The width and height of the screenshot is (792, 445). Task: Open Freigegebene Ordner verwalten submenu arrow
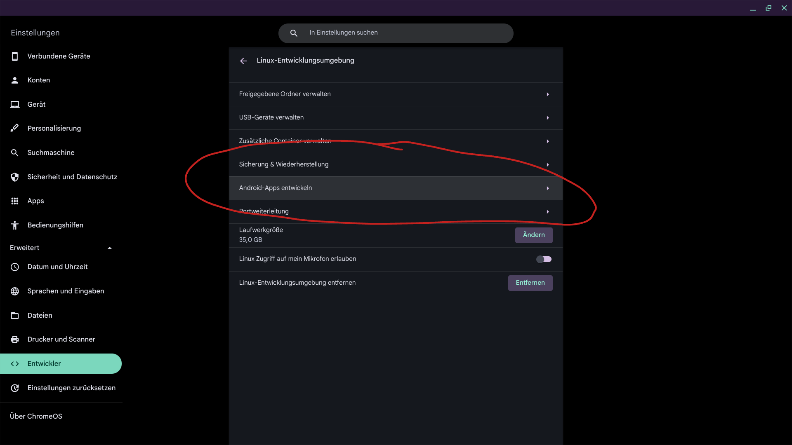(x=548, y=94)
